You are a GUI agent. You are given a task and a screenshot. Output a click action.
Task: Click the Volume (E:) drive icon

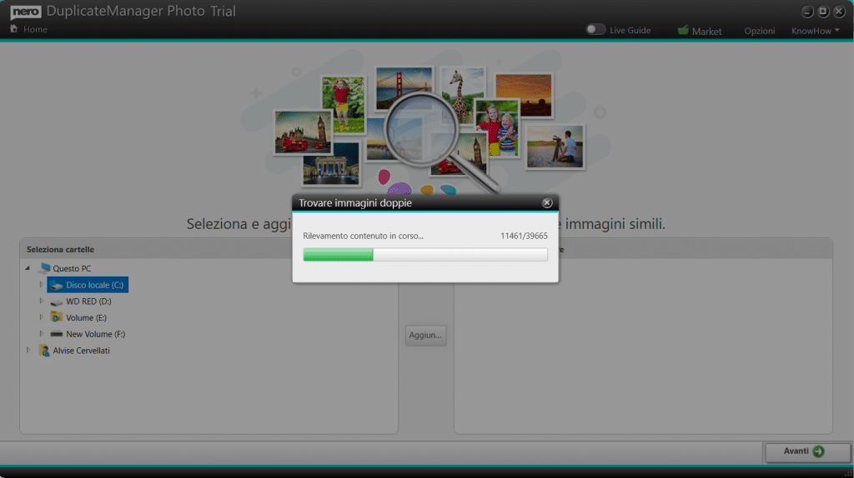(x=57, y=317)
